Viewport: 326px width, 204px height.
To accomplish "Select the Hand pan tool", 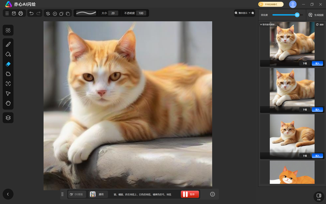I will click(x=8, y=103).
